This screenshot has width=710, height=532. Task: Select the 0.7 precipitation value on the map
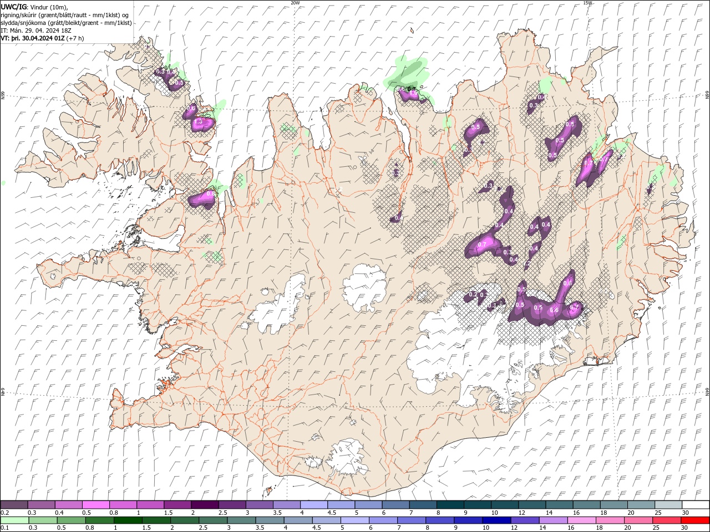[x=481, y=244]
